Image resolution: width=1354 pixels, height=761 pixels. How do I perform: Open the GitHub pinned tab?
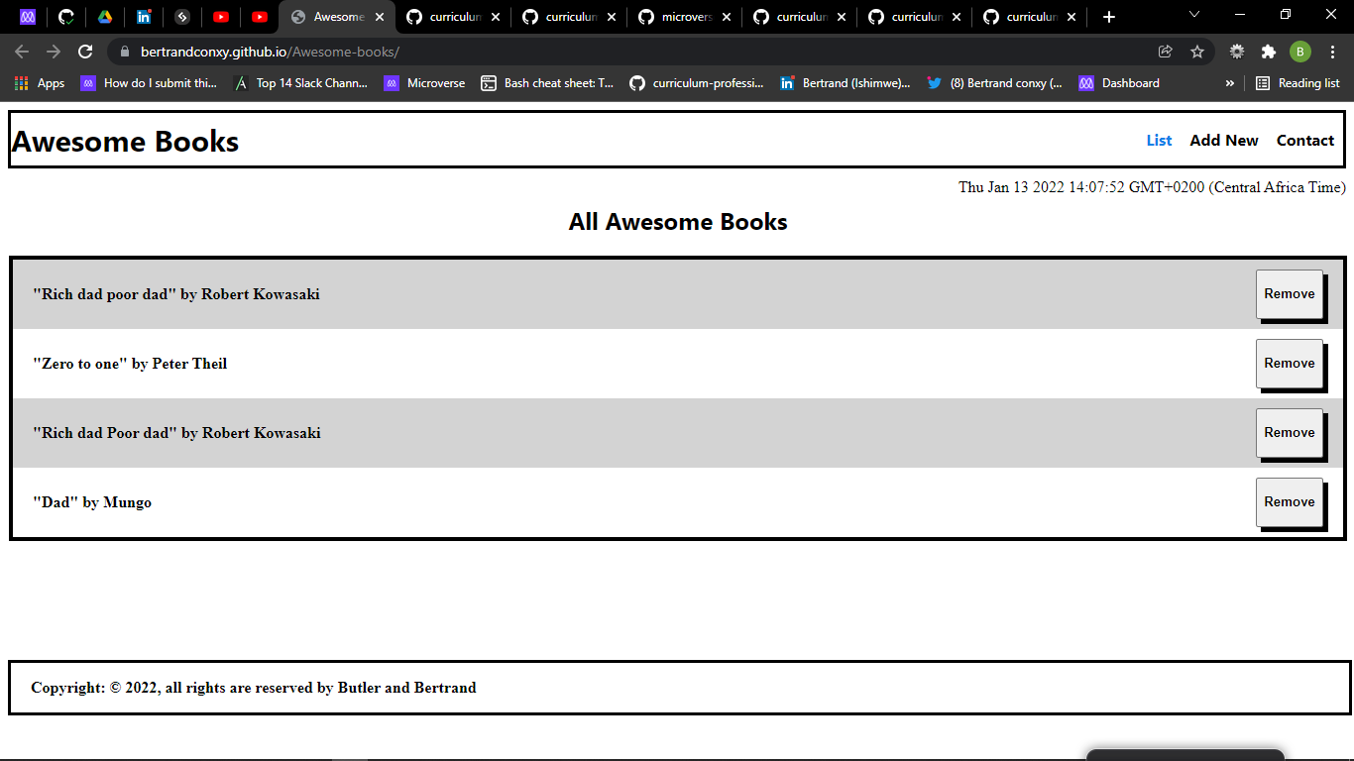click(x=66, y=16)
